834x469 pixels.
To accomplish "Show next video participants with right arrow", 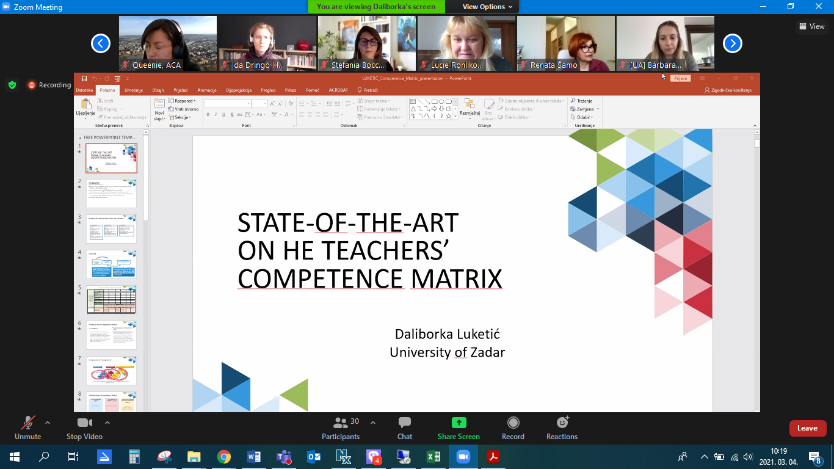I will (x=732, y=43).
